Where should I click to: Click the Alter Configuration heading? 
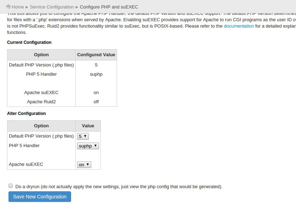(x=27, y=114)
